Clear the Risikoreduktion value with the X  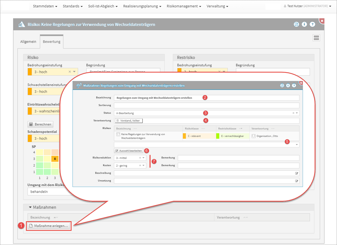click(x=140, y=158)
